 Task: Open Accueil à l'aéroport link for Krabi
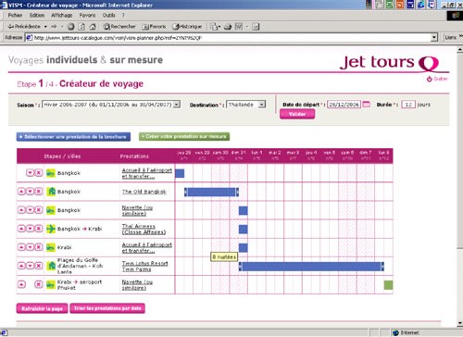pos(147,247)
